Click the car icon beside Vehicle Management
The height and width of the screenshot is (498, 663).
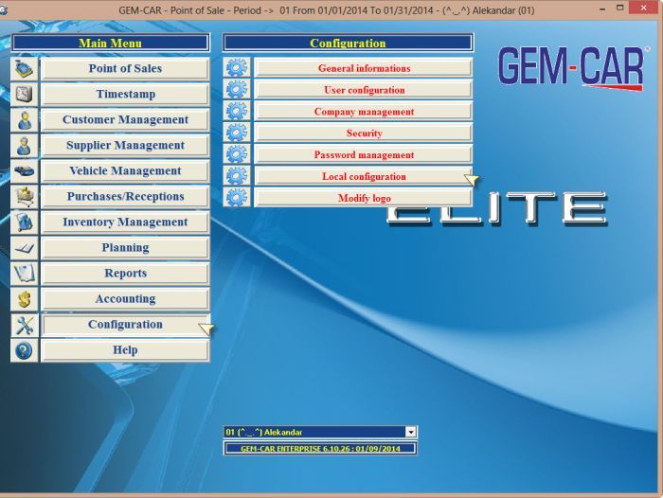(x=25, y=170)
